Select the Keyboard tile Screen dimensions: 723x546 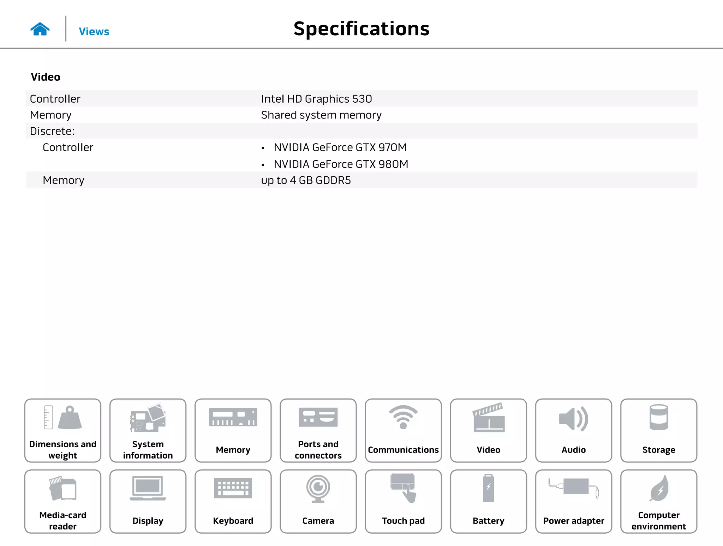click(x=233, y=501)
